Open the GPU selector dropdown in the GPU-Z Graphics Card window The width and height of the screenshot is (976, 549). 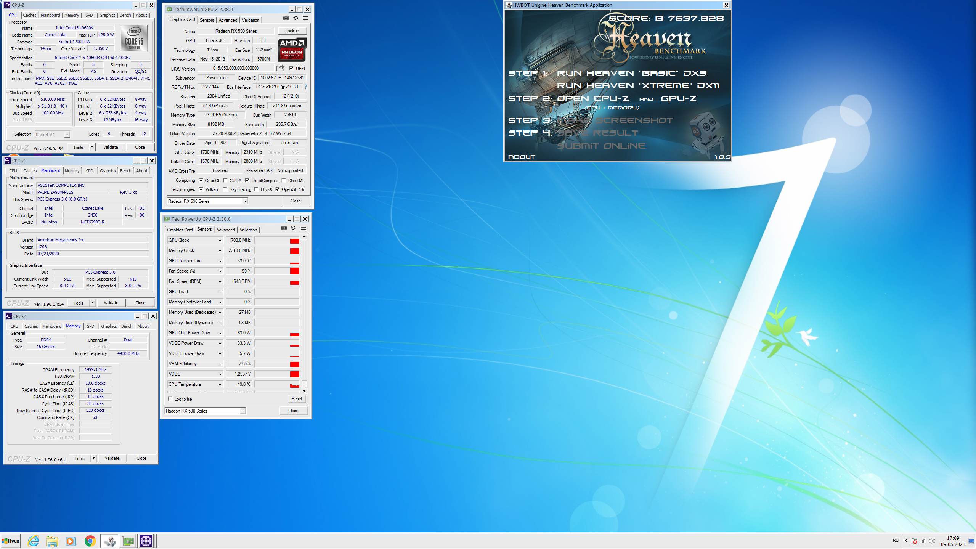click(245, 201)
